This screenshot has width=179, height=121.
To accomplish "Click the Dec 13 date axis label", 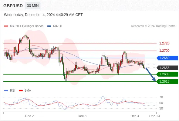I will coord(154,116).
